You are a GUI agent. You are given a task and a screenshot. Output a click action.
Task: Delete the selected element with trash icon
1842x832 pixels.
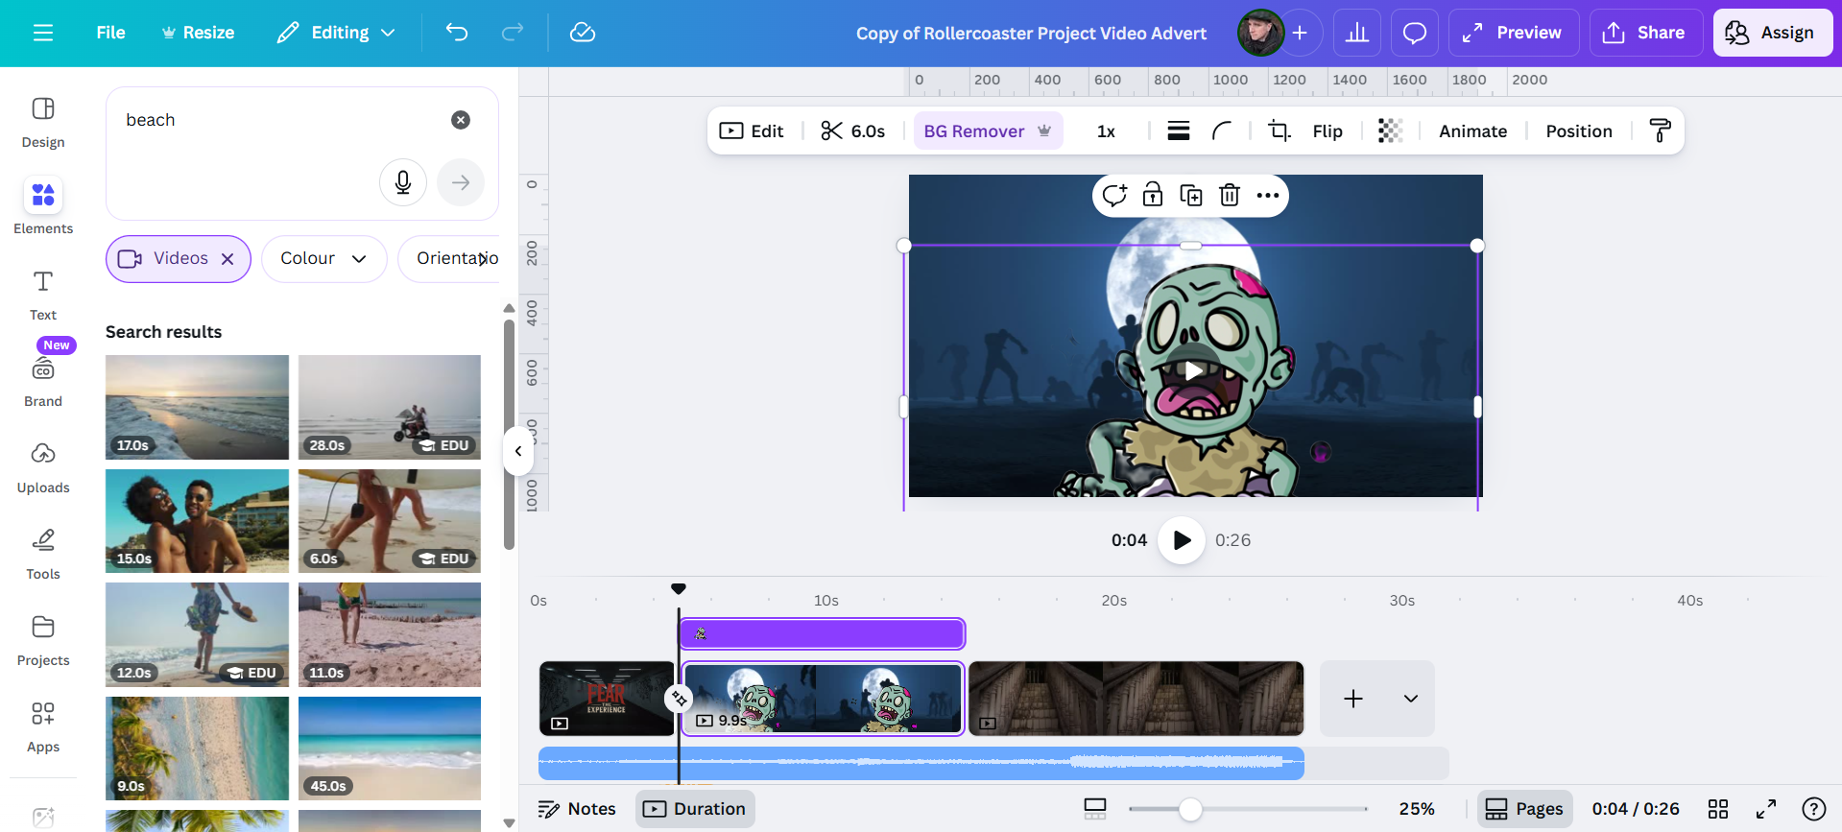(x=1230, y=196)
